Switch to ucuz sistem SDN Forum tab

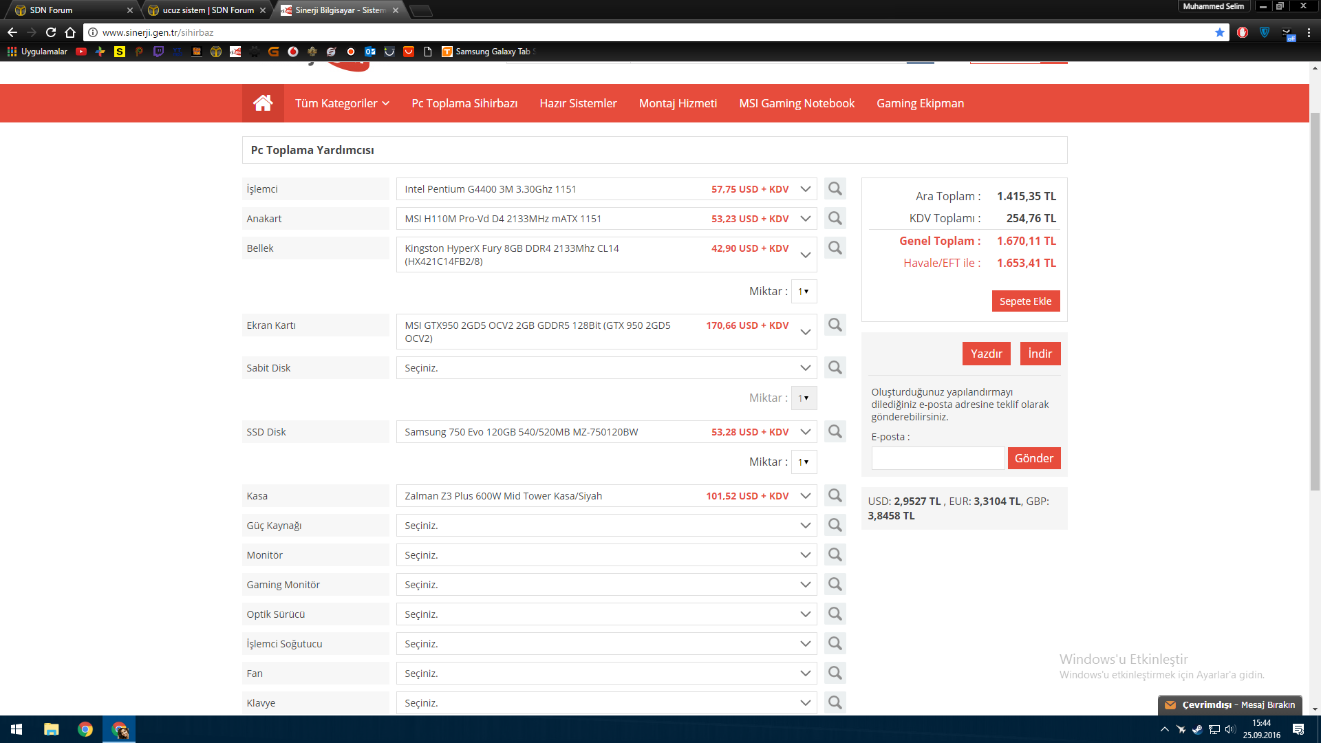[x=208, y=10]
